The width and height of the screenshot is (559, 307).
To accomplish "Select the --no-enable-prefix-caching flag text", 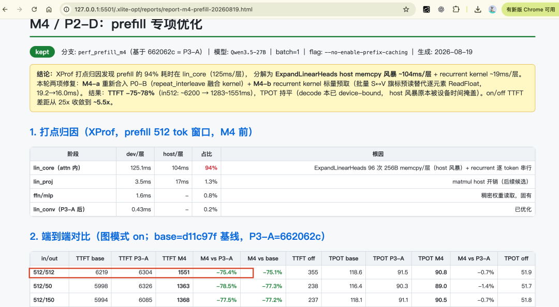I will [366, 52].
